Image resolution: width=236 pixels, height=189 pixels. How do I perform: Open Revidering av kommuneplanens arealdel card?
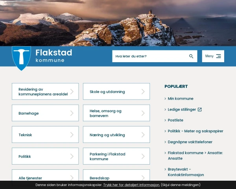coord(45,91)
